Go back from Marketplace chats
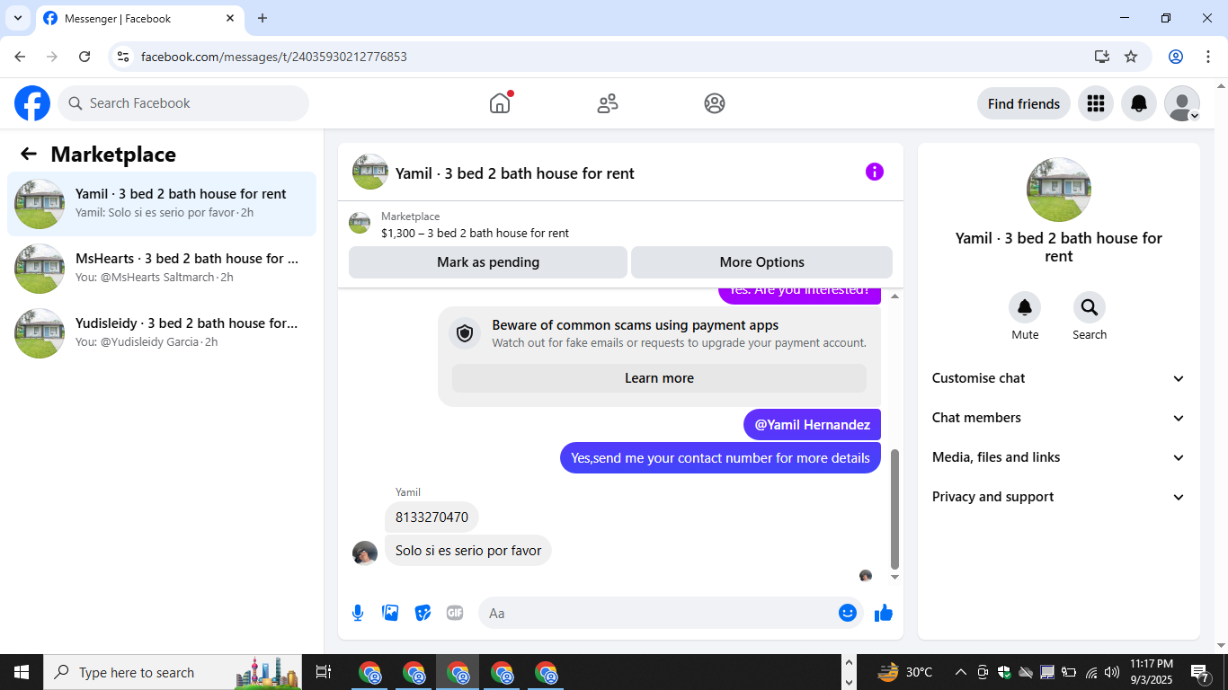This screenshot has width=1228, height=690. click(x=29, y=154)
